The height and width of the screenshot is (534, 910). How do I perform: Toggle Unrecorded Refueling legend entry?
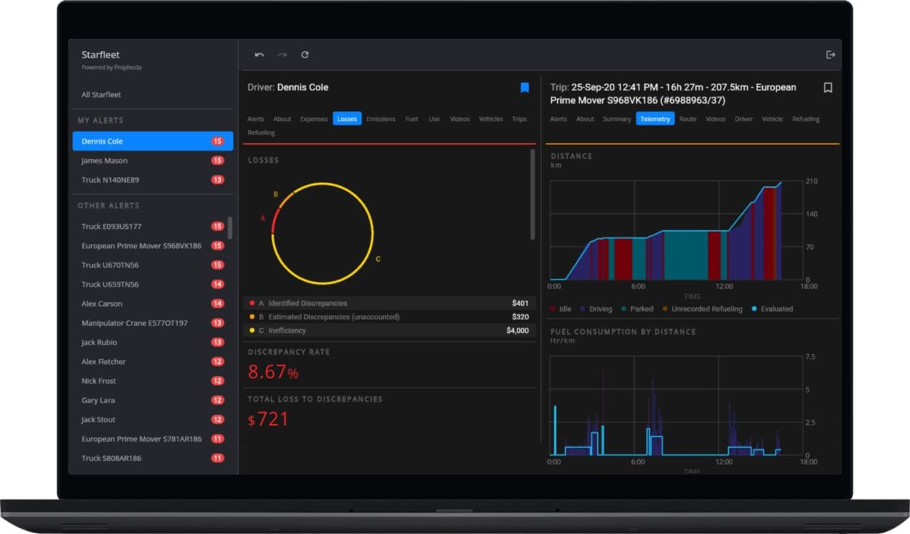[702, 309]
